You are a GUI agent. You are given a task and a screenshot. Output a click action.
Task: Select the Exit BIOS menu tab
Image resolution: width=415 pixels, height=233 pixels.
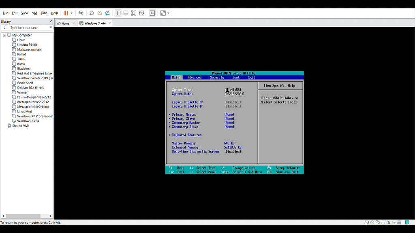(x=252, y=77)
